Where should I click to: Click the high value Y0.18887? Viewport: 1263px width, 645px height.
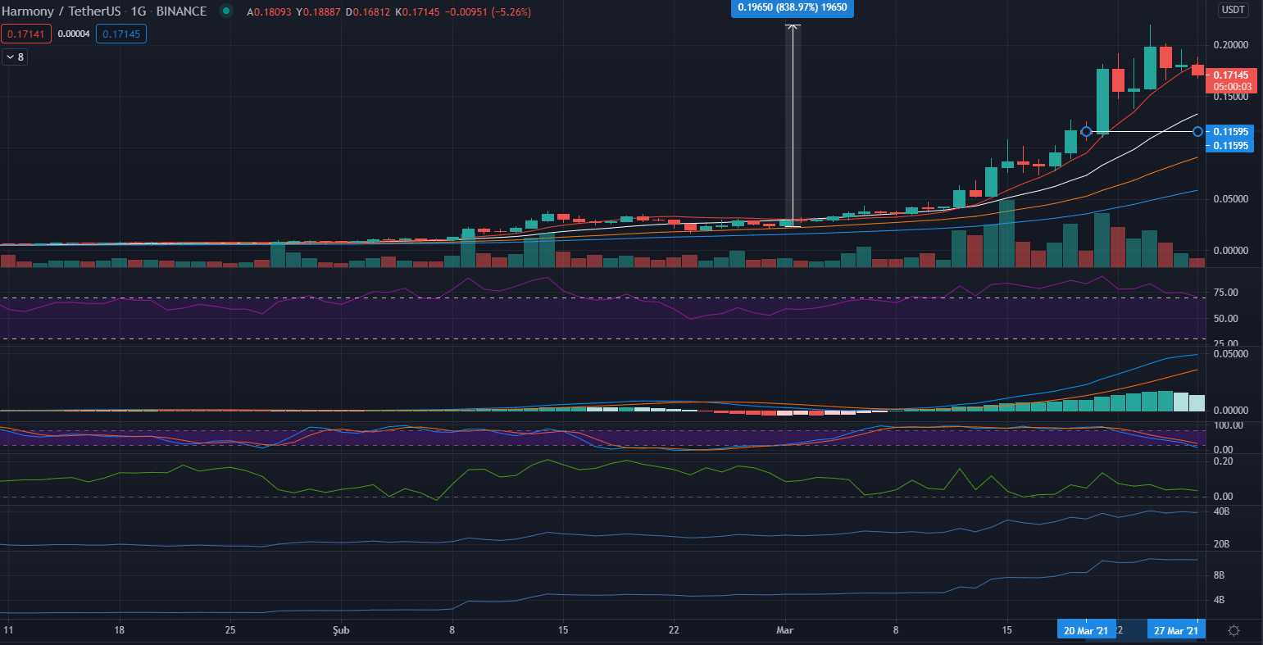click(x=318, y=12)
